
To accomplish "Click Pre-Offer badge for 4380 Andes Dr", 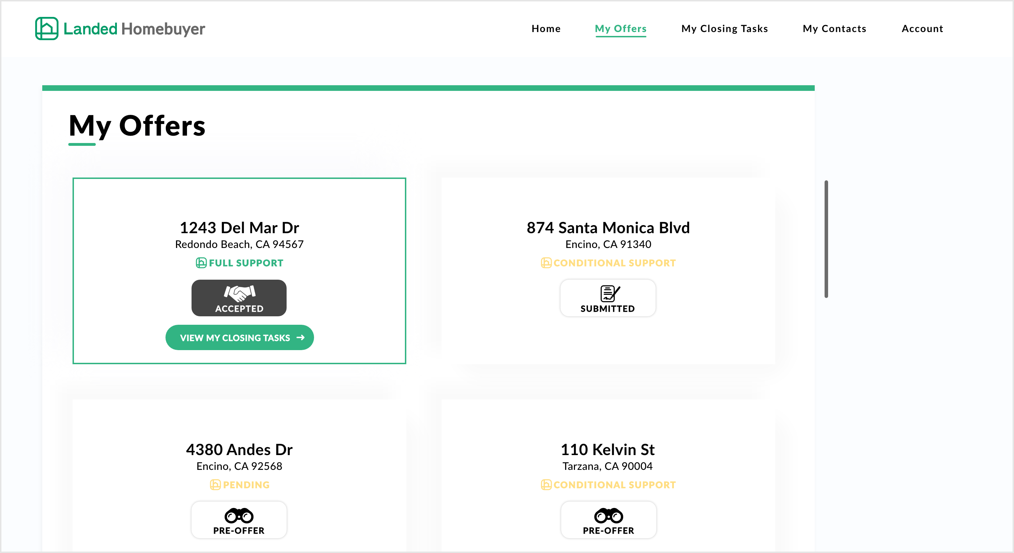I will pyautogui.click(x=239, y=520).
